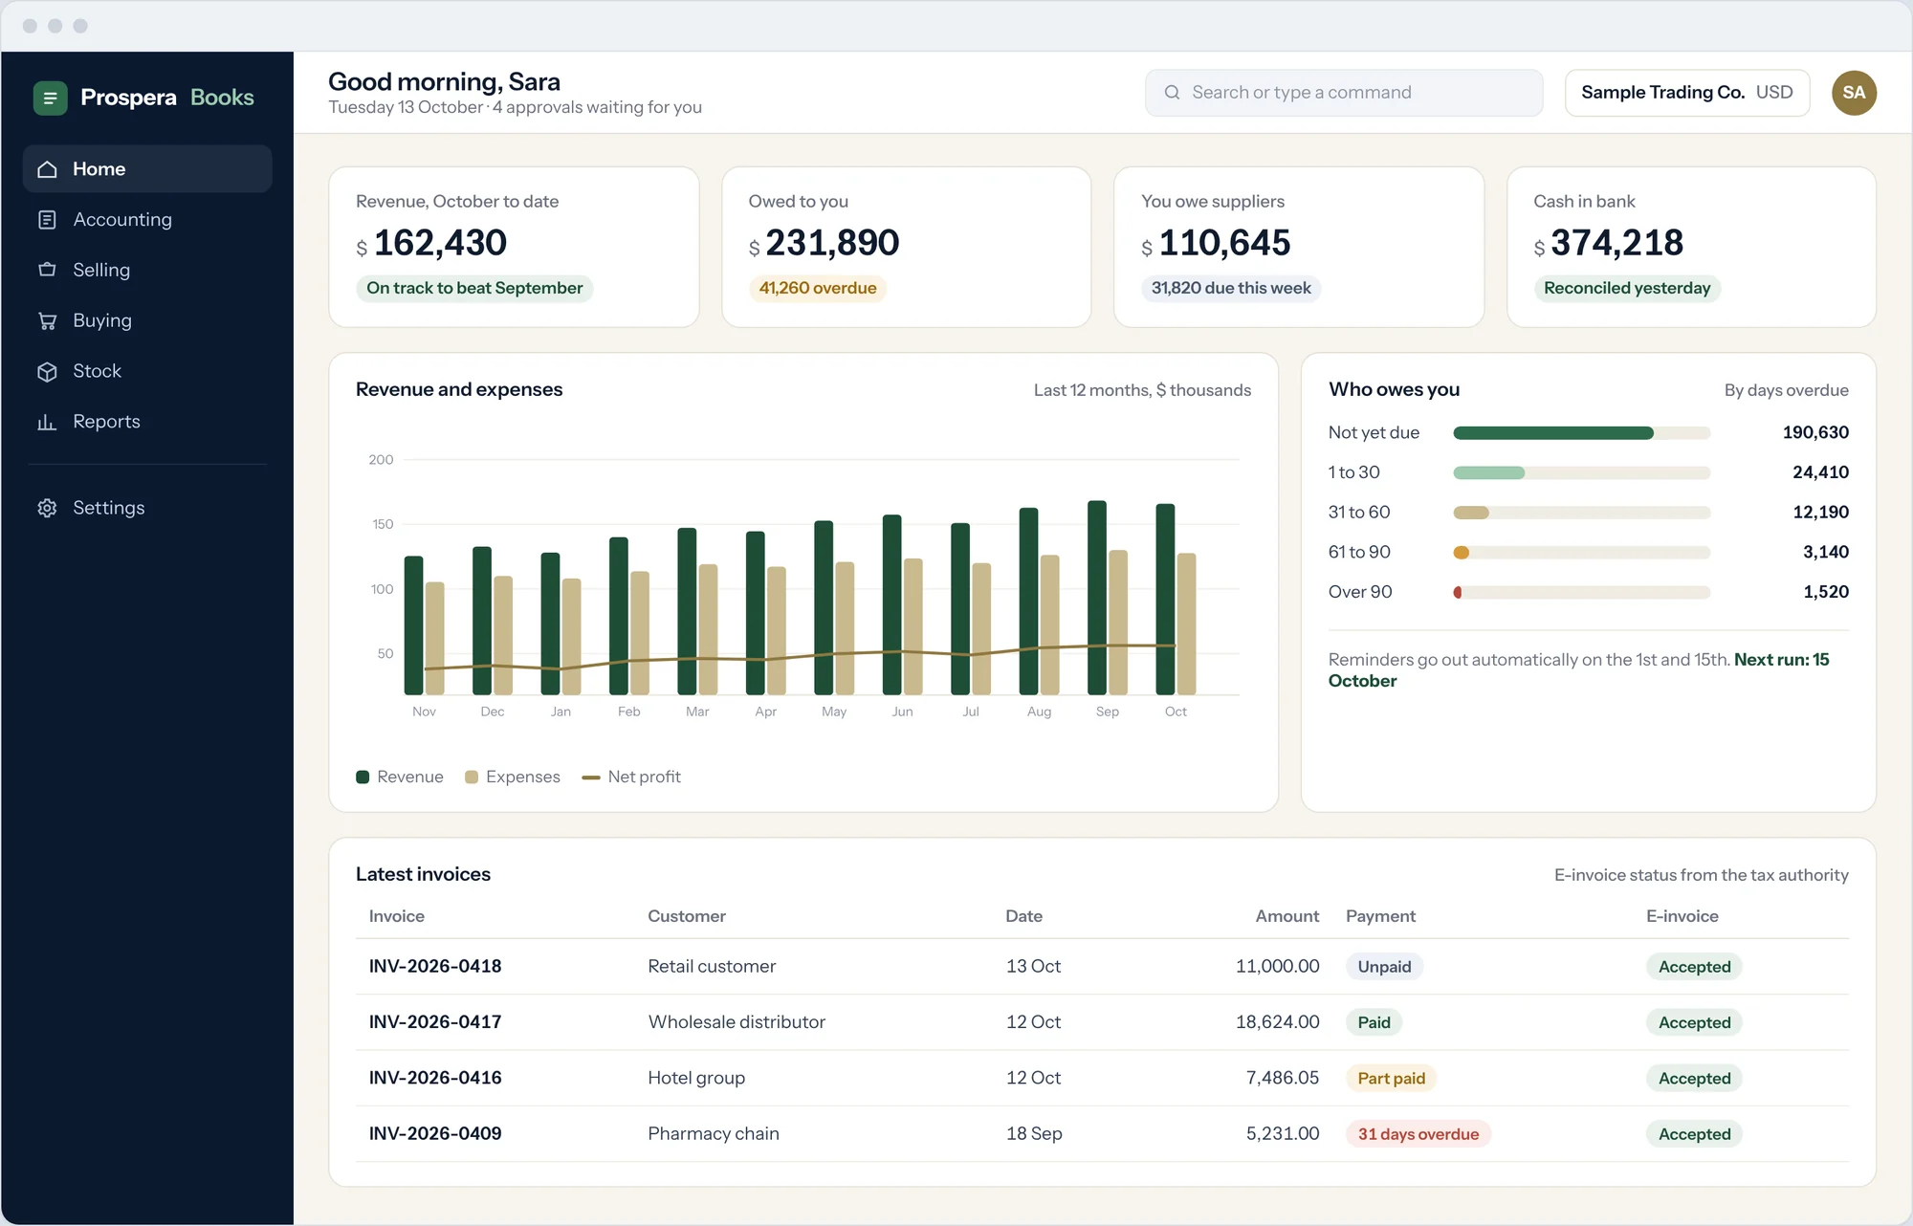Click the Home house icon in sidebar
Viewport: 1913px width, 1226px height.
[47, 169]
